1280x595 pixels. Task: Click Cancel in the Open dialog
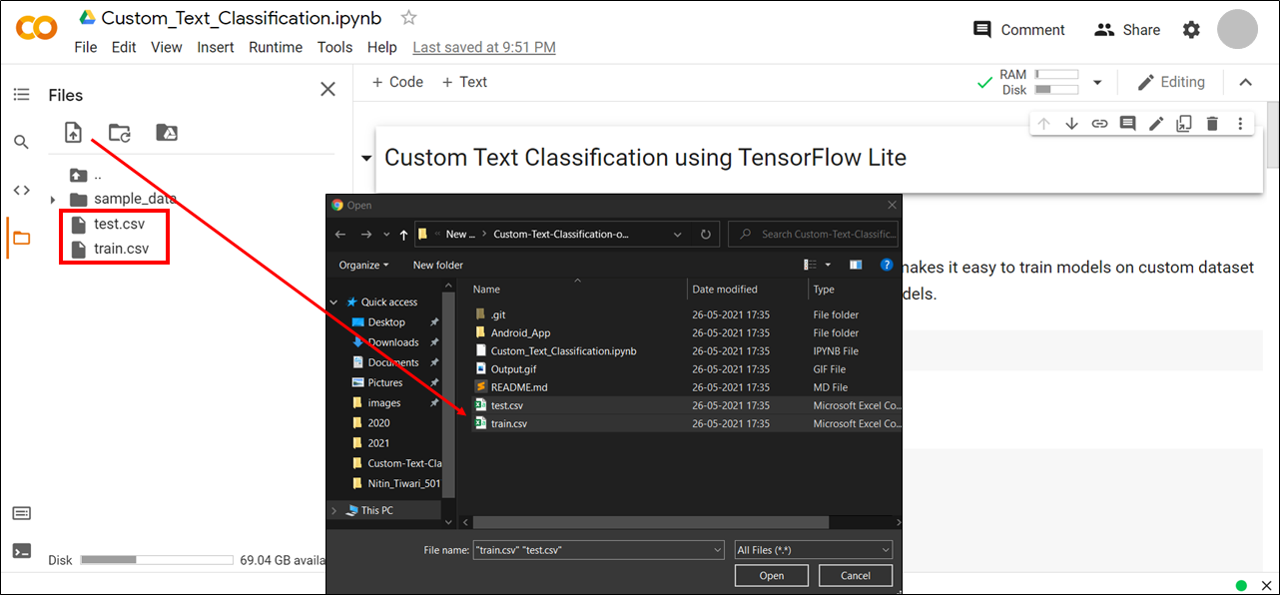click(856, 576)
